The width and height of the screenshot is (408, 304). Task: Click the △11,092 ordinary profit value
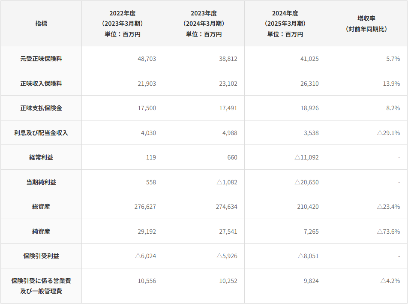306,157
